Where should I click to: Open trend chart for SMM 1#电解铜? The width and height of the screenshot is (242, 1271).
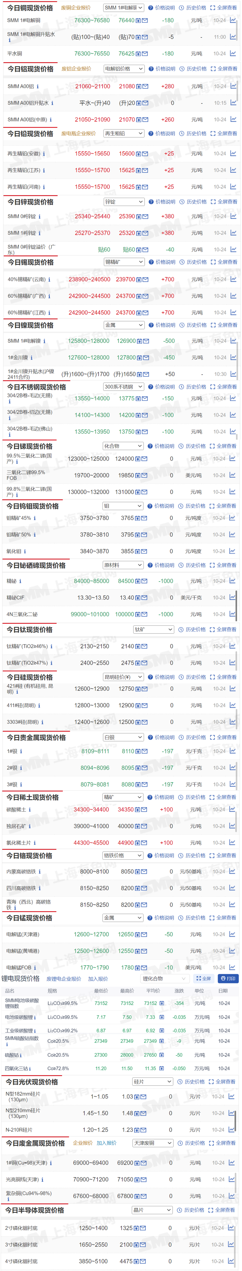(x=233, y=20)
